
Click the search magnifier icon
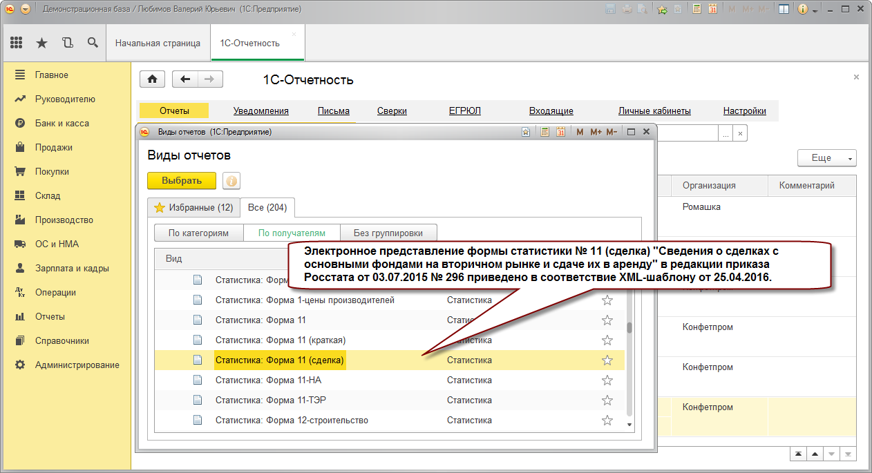[x=93, y=43]
